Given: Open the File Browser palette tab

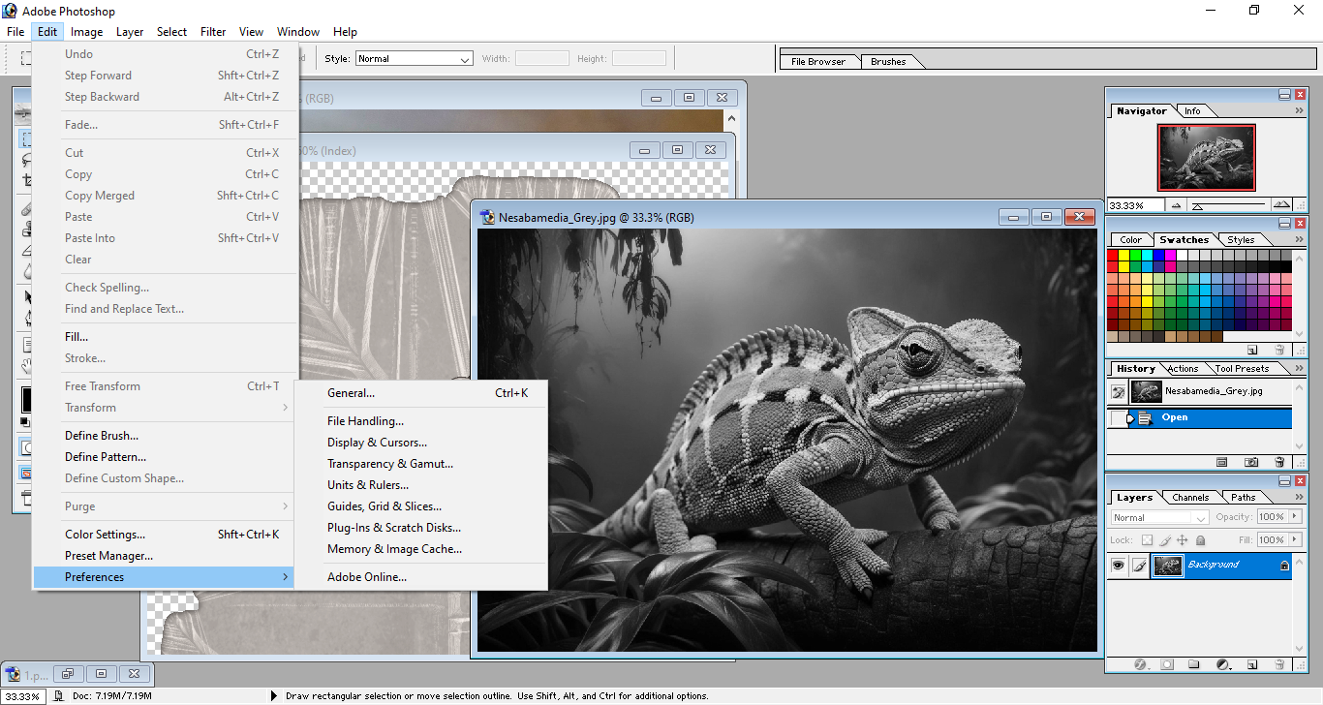Looking at the screenshot, I should pos(818,62).
